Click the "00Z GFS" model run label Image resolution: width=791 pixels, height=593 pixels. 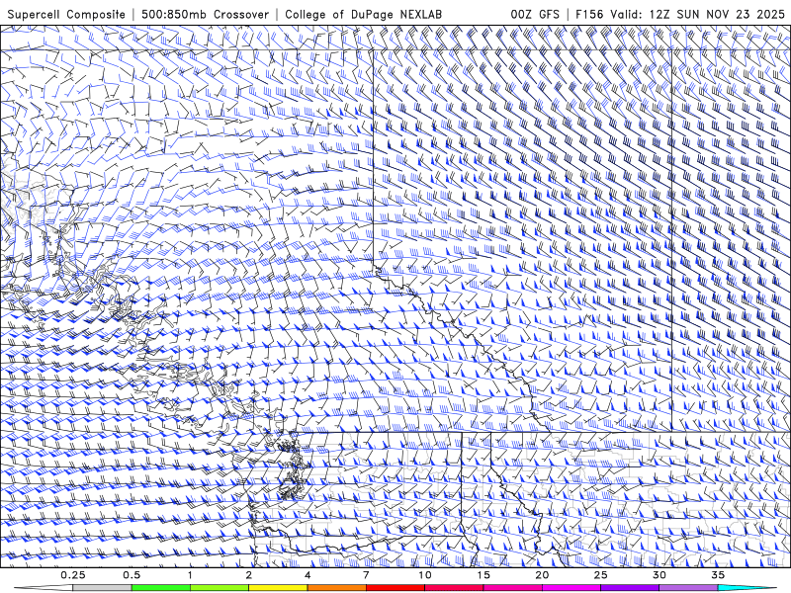click(x=535, y=14)
